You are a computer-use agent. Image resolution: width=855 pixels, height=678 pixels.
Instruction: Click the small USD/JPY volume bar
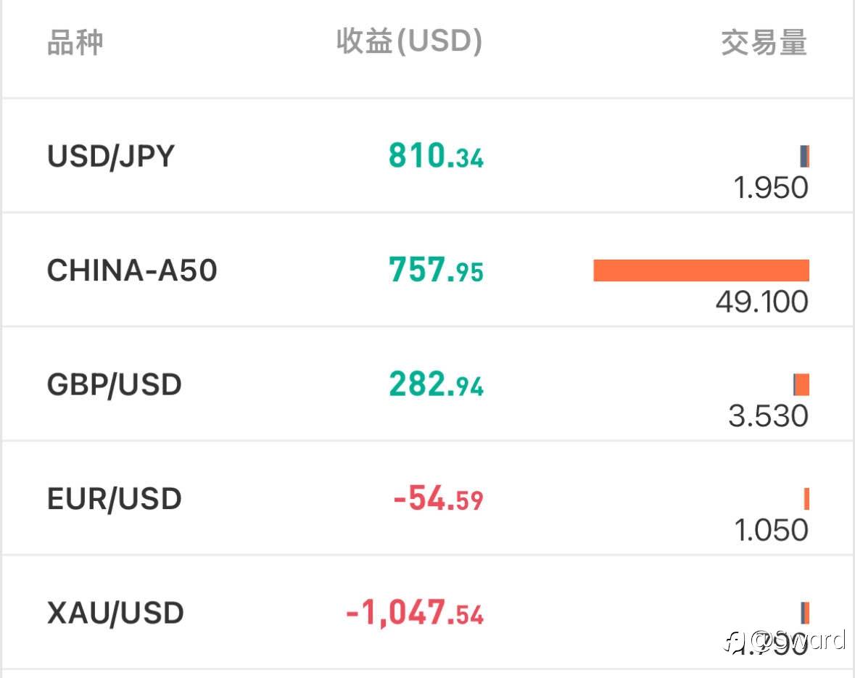804,156
